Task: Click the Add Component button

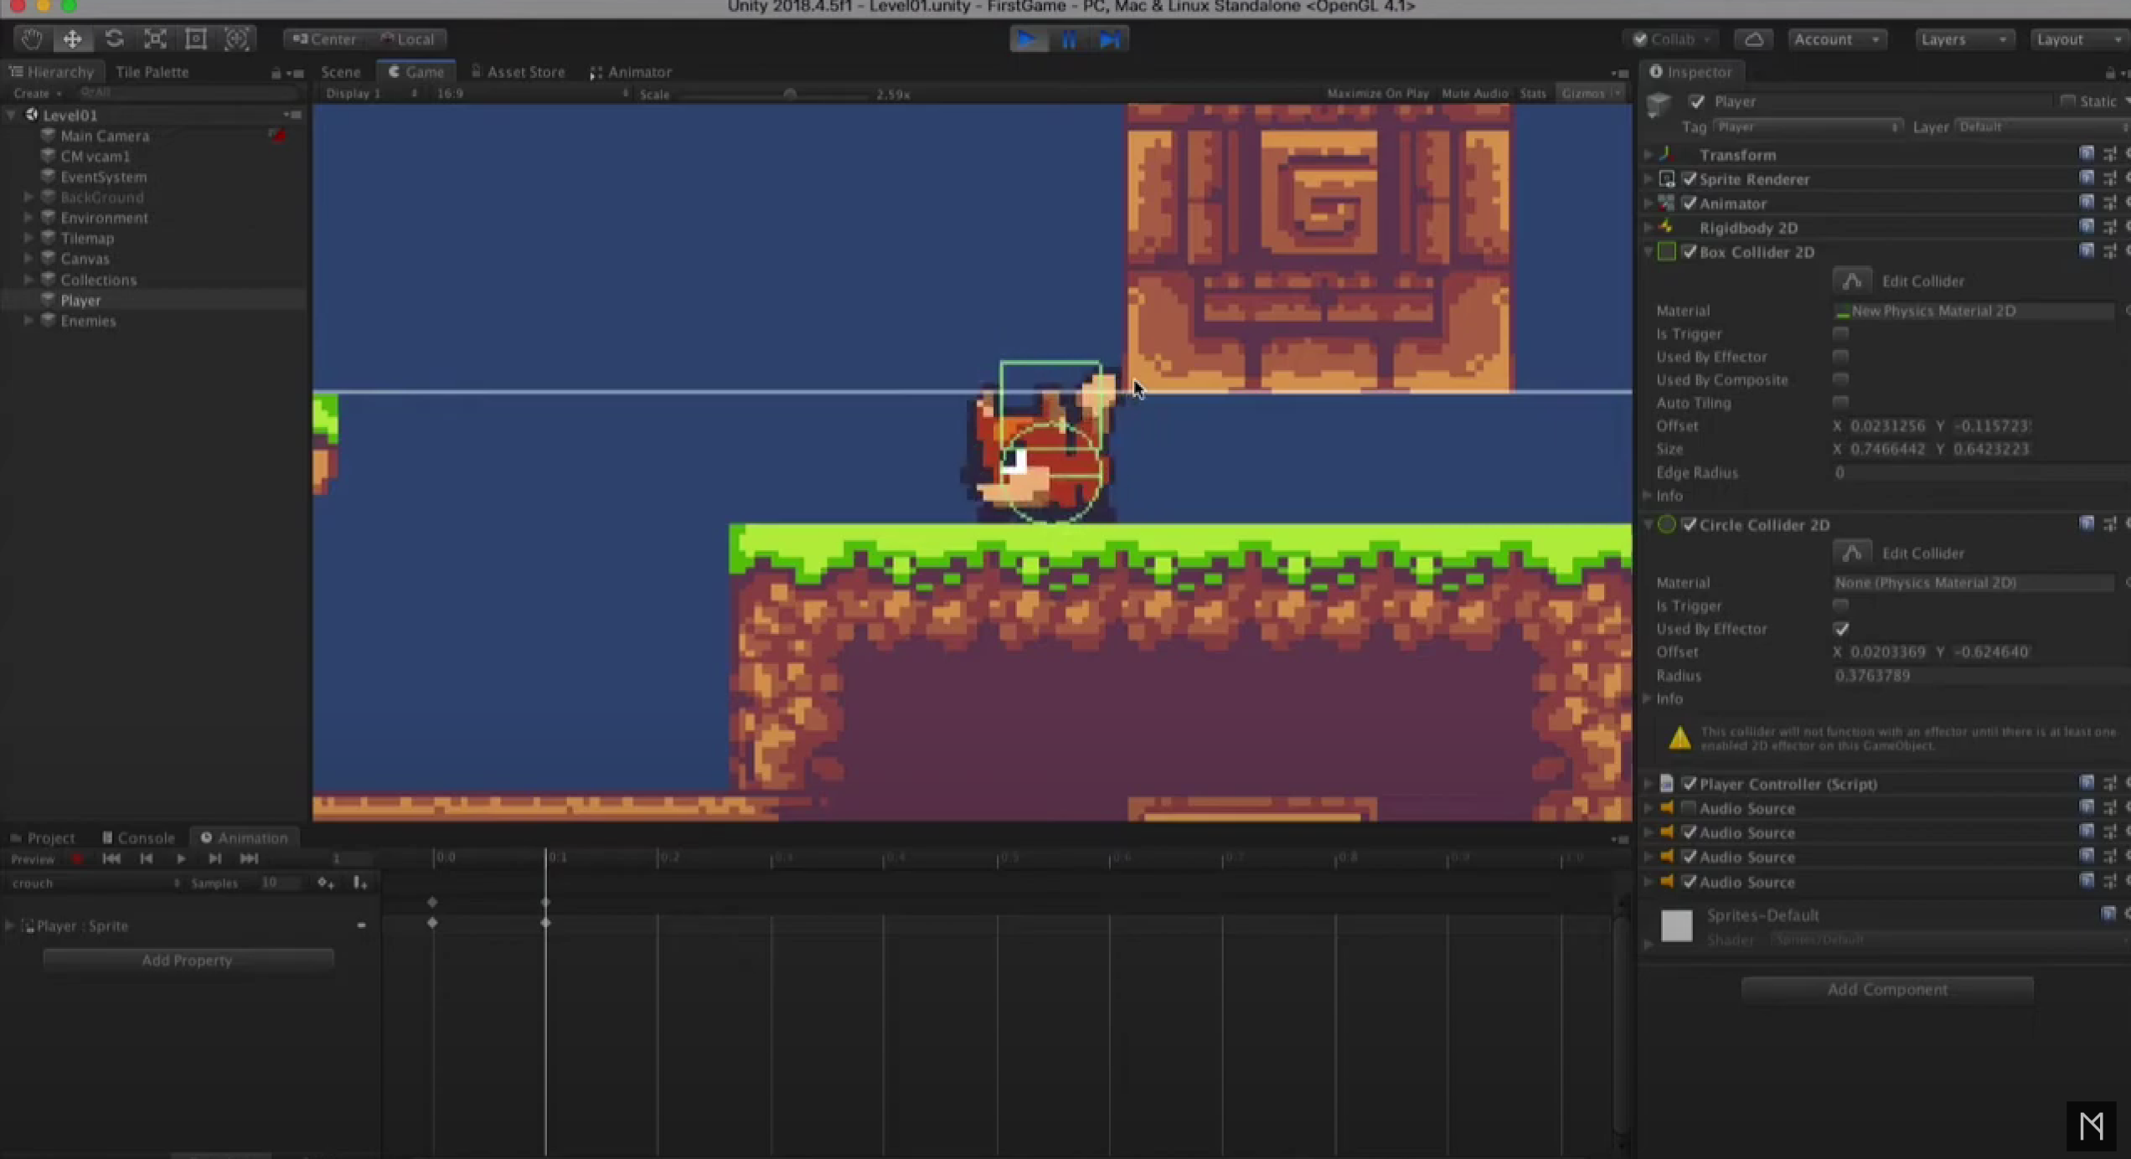Action: click(1886, 989)
